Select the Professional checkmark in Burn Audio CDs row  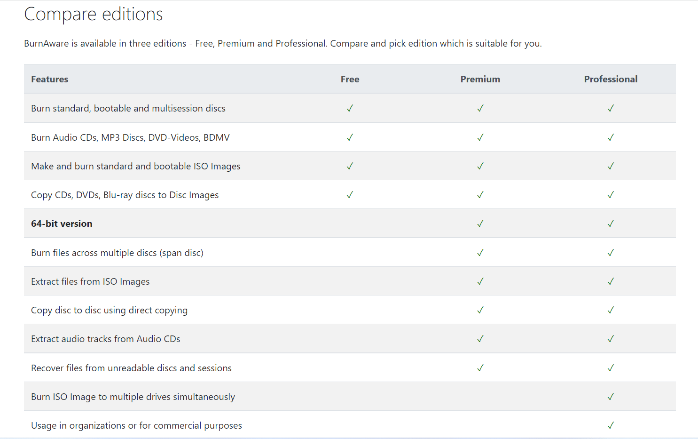(x=611, y=137)
